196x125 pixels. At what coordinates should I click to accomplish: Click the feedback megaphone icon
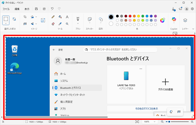tap(180, 9)
